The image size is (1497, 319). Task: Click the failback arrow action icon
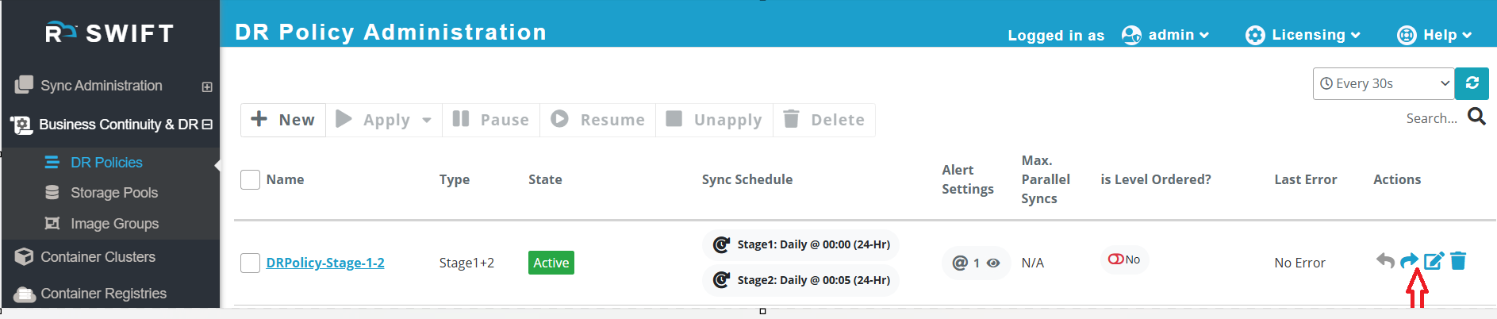1385,260
